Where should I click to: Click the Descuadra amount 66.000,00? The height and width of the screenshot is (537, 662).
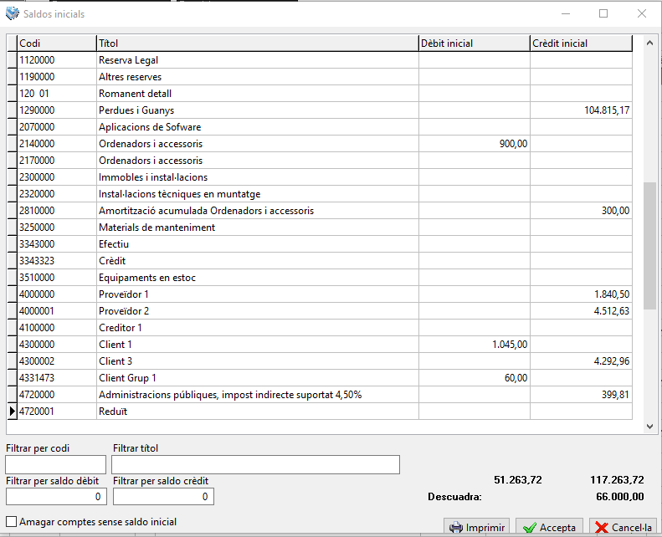620,497
